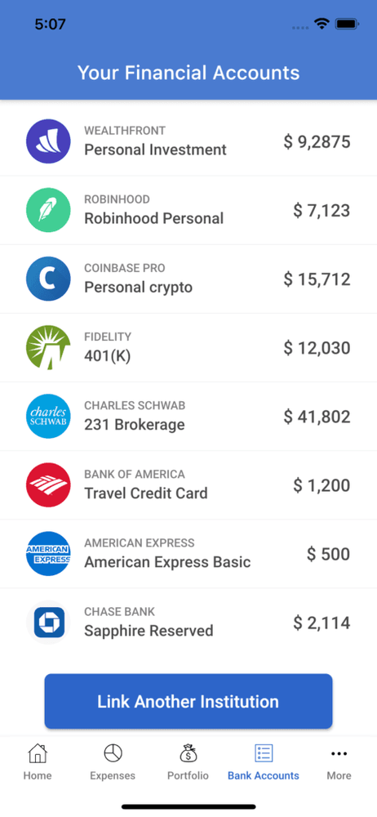377x817 pixels.
Task: Switch to the Portfolio tab
Action: pyautogui.click(x=188, y=761)
